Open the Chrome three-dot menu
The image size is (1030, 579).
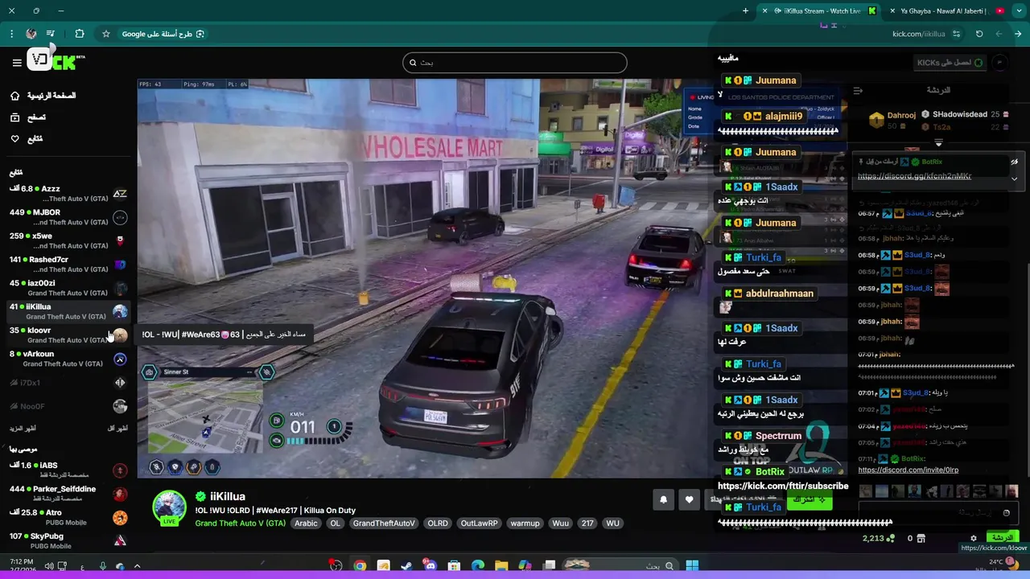[11, 34]
